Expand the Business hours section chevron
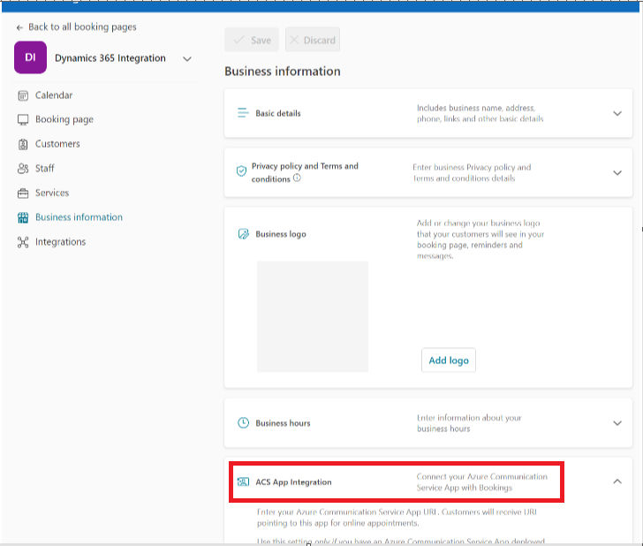The image size is (643, 546). 617,423
